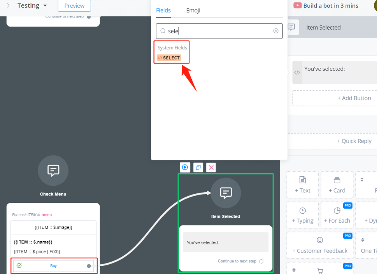Switch to the Emoji tab
Image resolution: width=377 pixels, height=274 pixels.
pyautogui.click(x=193, y=11)
